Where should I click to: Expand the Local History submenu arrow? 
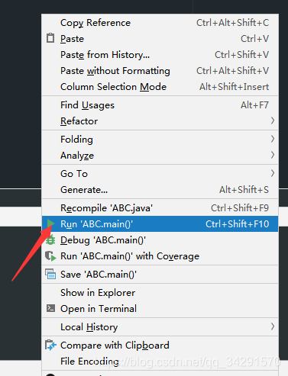click(273, 326)
